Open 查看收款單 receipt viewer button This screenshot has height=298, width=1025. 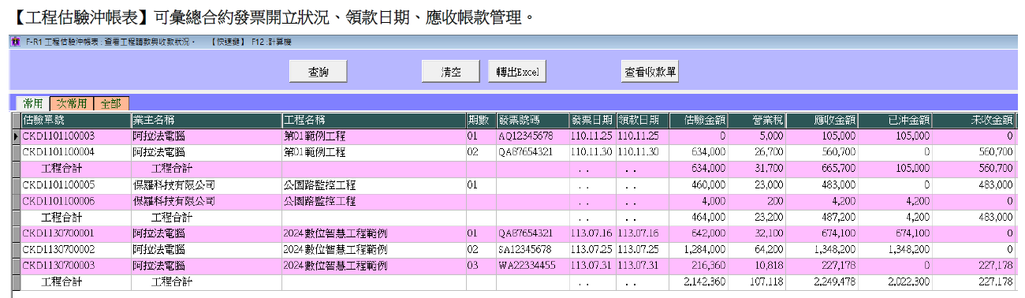650,71
